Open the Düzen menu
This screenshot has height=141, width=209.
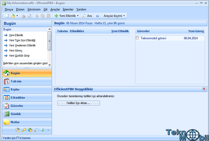(20, 9)
